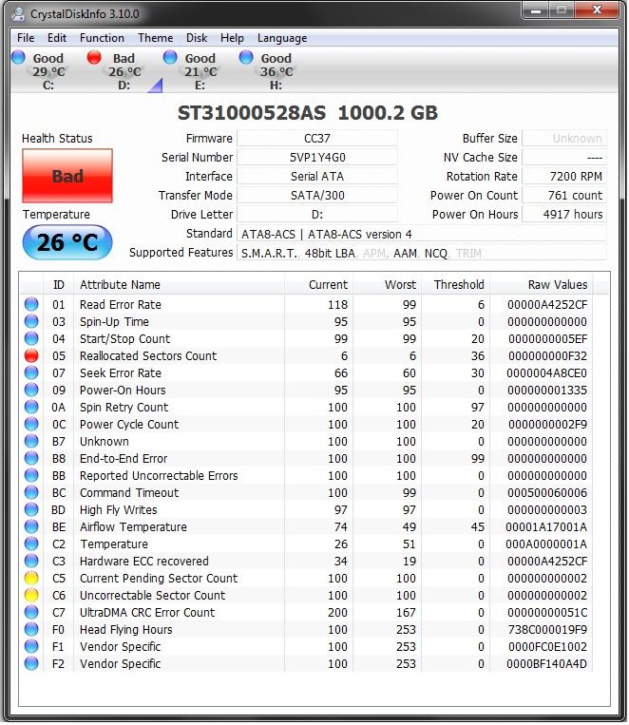
Task: Open the Theme menu
Action: click(x=155, y=38)
